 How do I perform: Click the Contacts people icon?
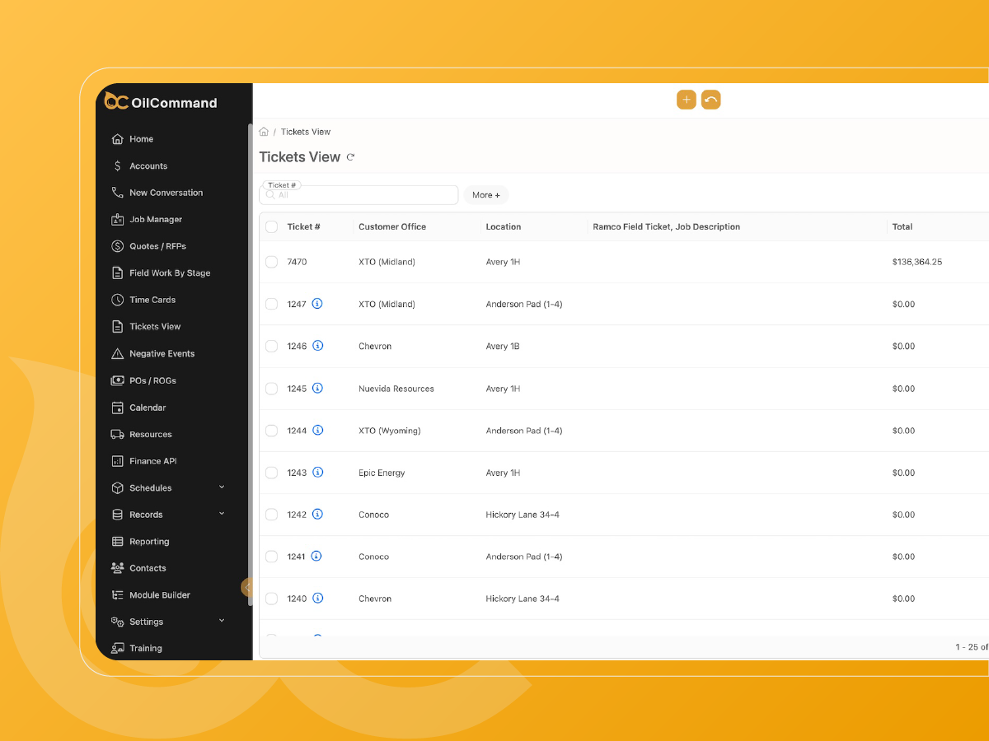pos(117,568)
